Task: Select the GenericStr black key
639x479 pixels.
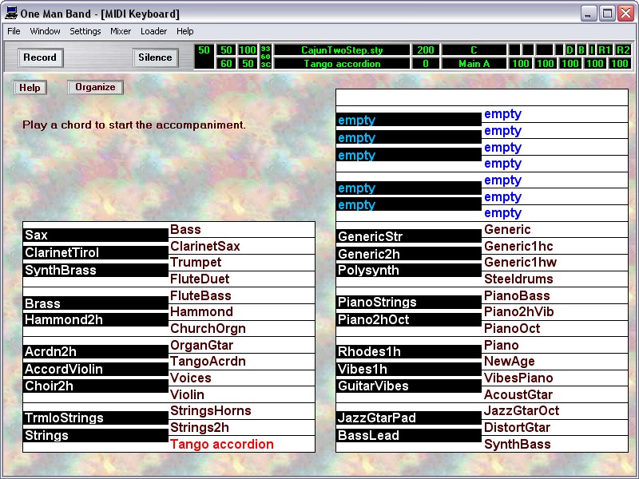Action: pyautogui.click(x=409, y=236)
